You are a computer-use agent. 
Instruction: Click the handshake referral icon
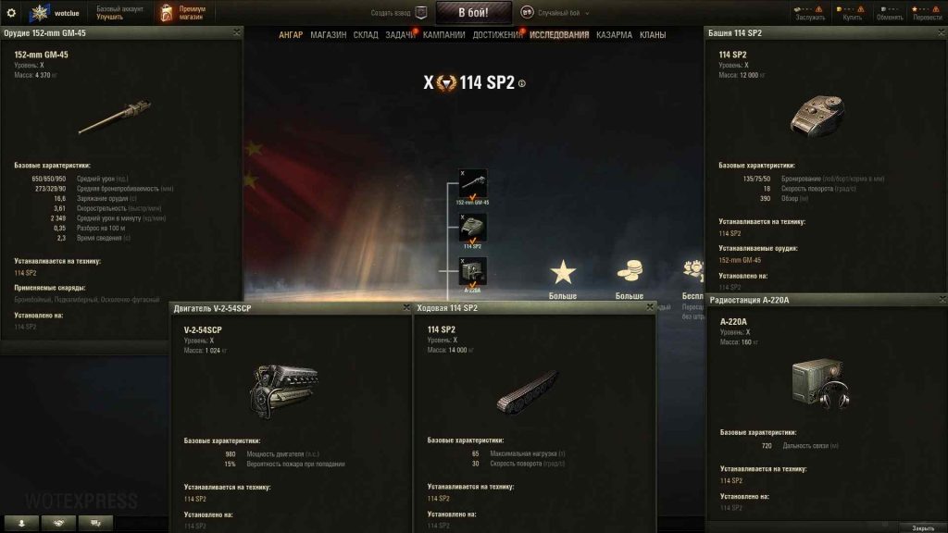[58, 524]
